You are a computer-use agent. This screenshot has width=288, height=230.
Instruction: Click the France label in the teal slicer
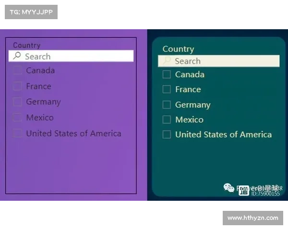tap(188, 89)
